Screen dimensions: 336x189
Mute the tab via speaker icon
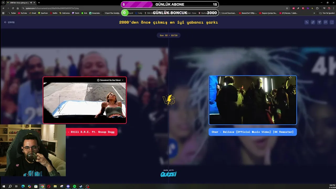31,3
